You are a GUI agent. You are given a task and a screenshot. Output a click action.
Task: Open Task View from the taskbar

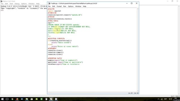pyautogui.click(x=7, y=99)
